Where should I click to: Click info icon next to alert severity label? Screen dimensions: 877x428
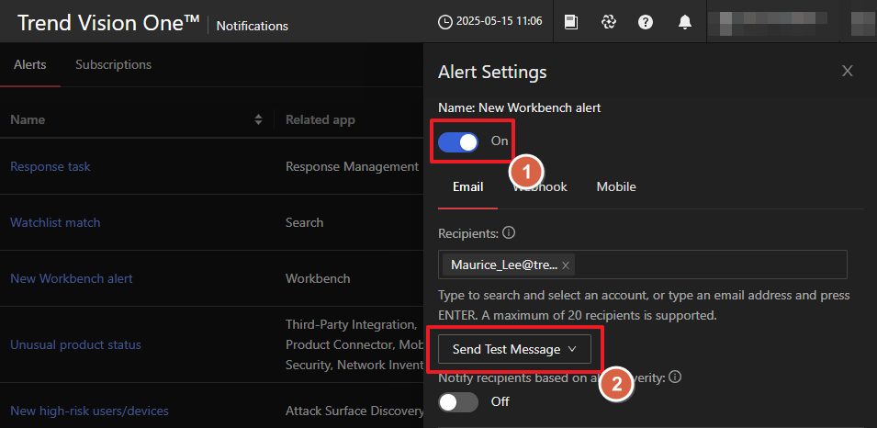tap(675, 377)
